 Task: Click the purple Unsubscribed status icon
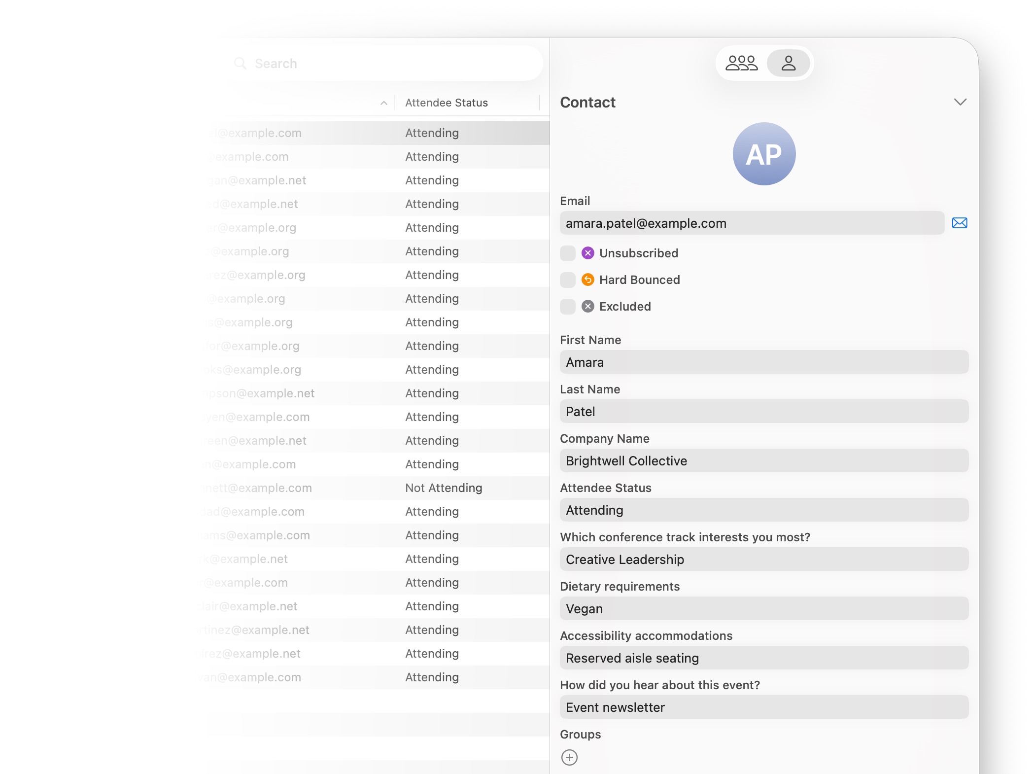(587, 253)
